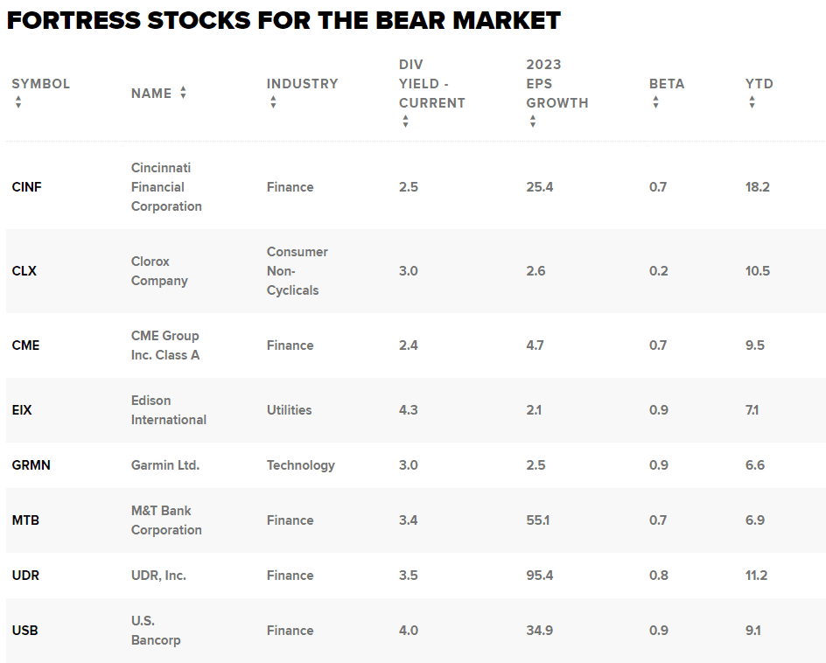Click the NAME column header text
The image size is (826, 663).
click(151, 94)
